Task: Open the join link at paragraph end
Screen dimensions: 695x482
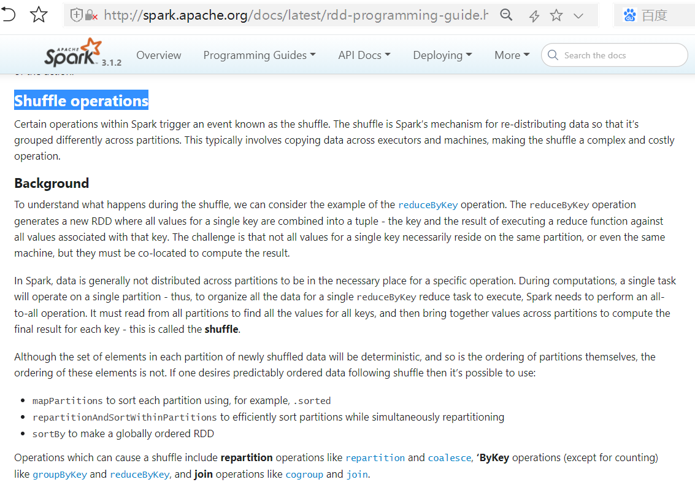Action: pos(357,474)
